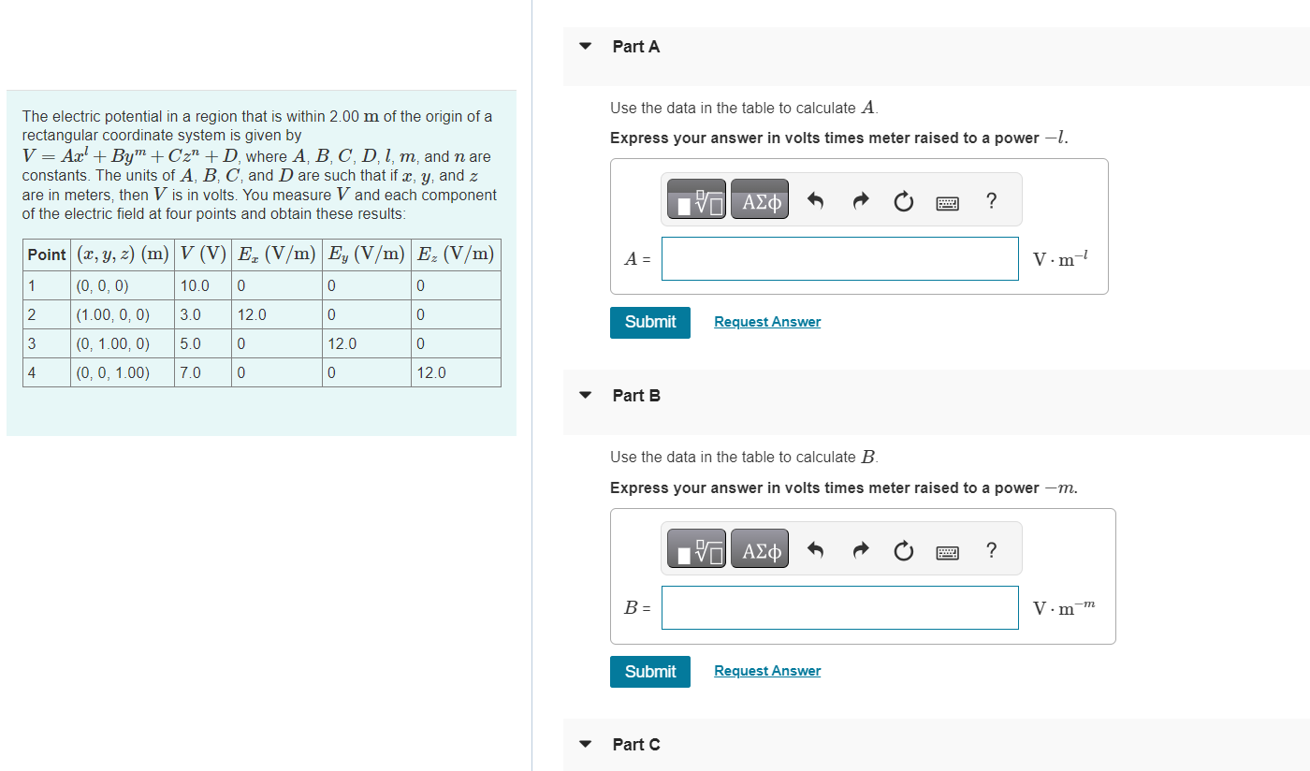Open the equation templates palette in Part B
Screen dimensions: 1310x771
[695, 548]
